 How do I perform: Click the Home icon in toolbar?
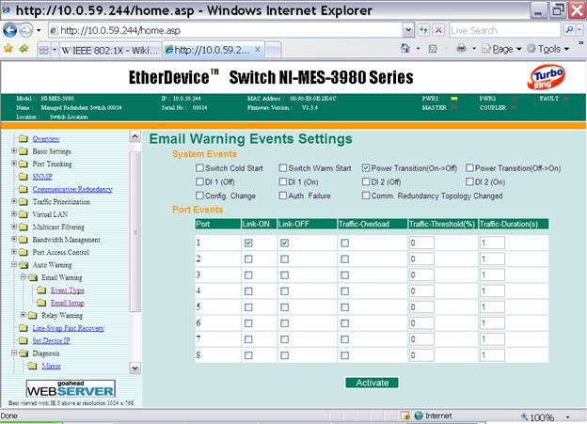coord(406,48)
